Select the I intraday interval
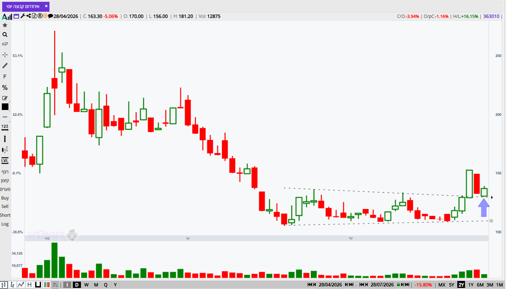 click(67, 285)
